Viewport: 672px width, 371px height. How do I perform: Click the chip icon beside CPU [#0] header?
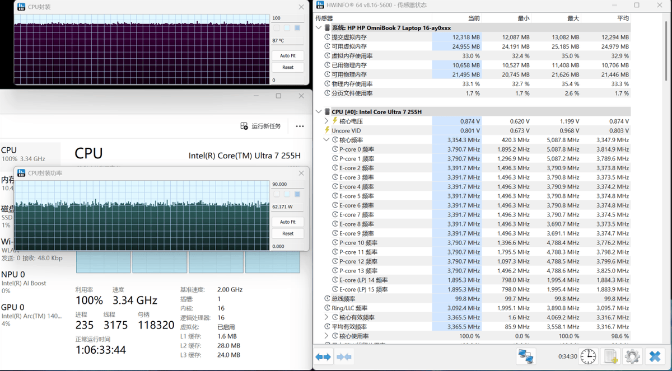pyautogui.click(x=327, y=112)
